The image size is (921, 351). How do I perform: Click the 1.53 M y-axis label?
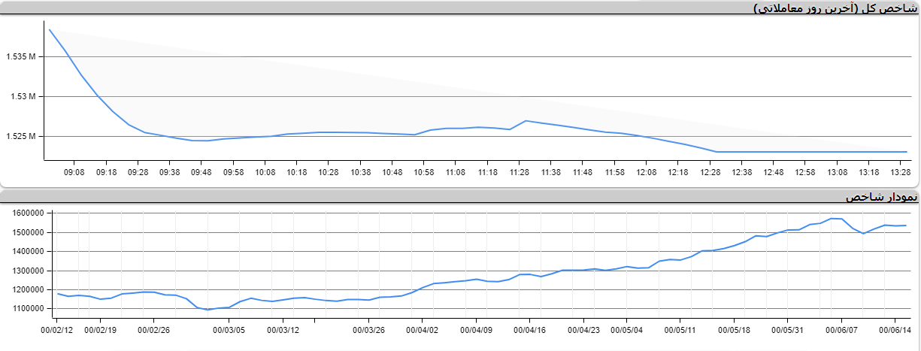[23, 97]
